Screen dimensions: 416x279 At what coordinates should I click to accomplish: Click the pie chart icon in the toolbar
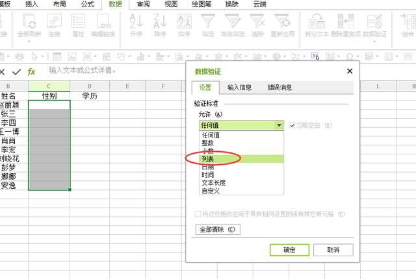pyautogui.click(x=277, y=56)
